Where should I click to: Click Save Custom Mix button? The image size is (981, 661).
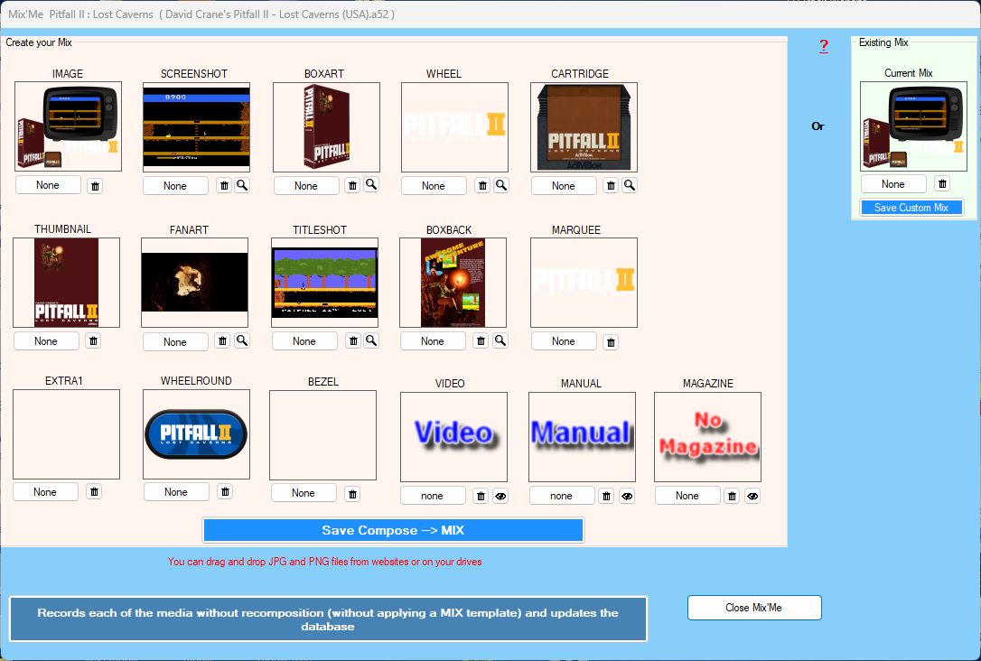(911, 208)
